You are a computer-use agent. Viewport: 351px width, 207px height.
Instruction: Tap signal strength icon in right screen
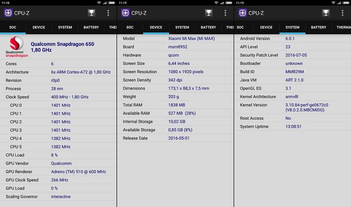point(339,3)
